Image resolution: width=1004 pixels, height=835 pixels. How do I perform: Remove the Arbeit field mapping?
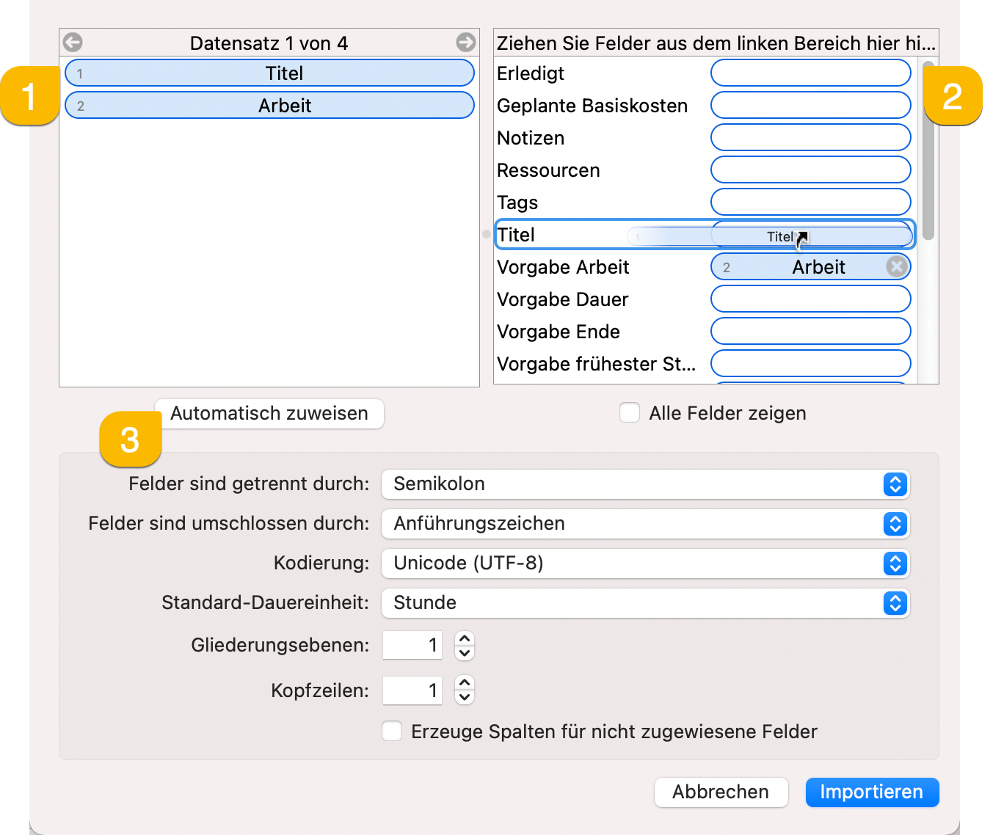tap(896, 266)
